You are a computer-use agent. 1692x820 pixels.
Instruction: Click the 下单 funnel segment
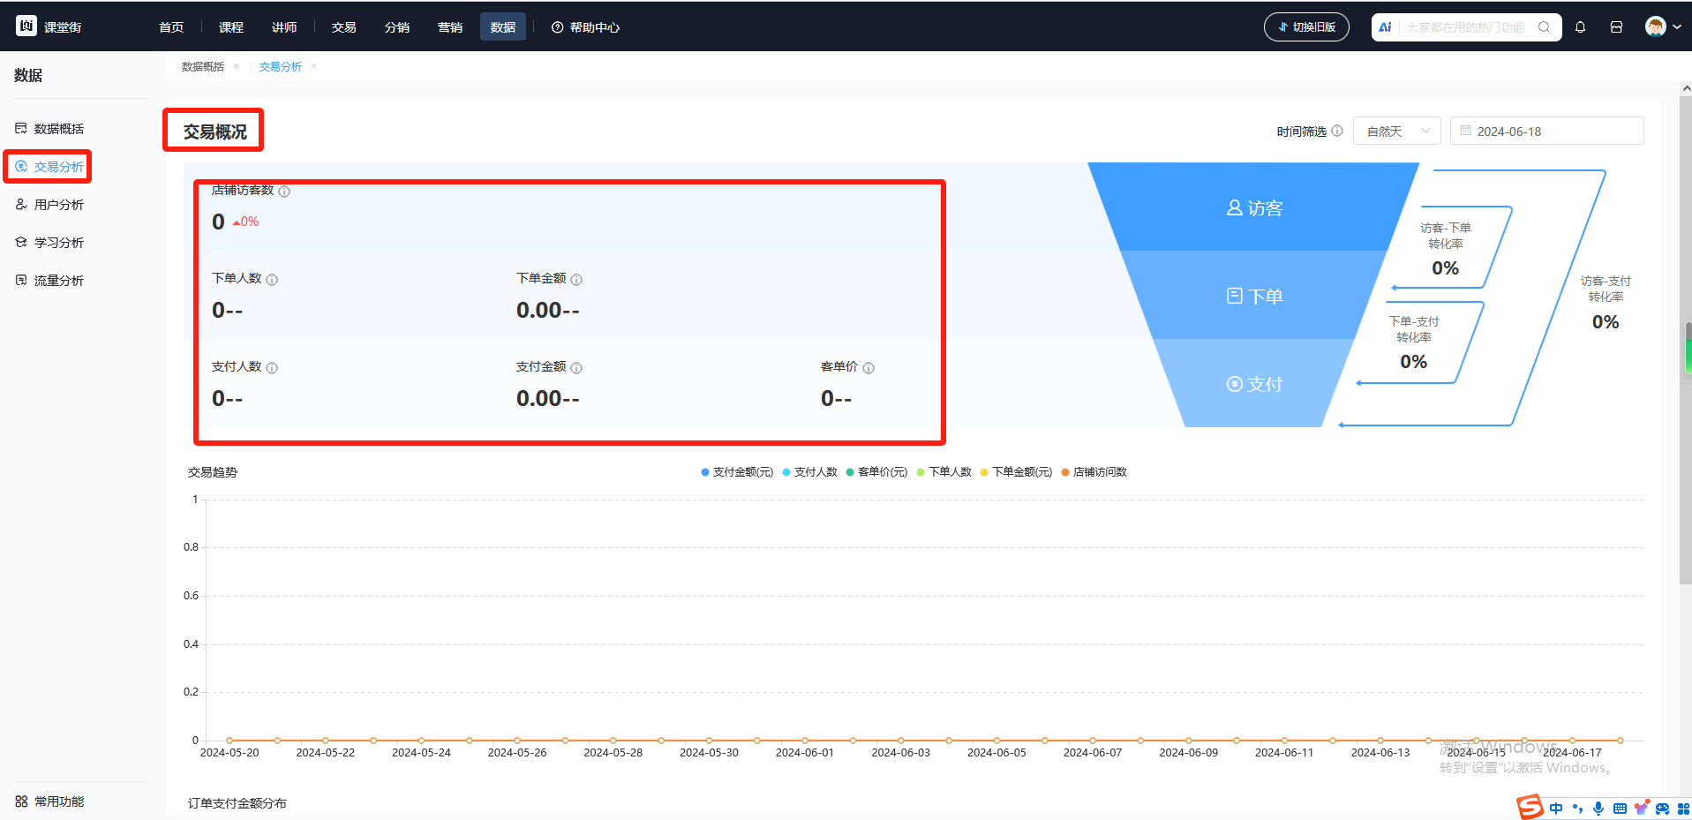point(1253,296)
